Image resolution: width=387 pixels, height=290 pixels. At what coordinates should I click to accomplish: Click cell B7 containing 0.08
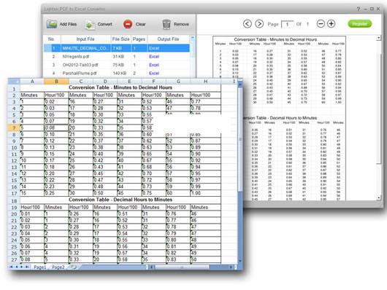coord(56,128)
